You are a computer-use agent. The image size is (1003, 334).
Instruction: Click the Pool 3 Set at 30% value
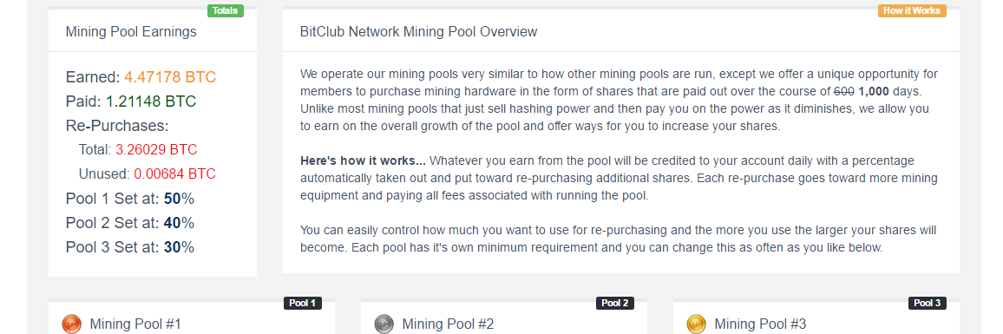click(179, 247)
